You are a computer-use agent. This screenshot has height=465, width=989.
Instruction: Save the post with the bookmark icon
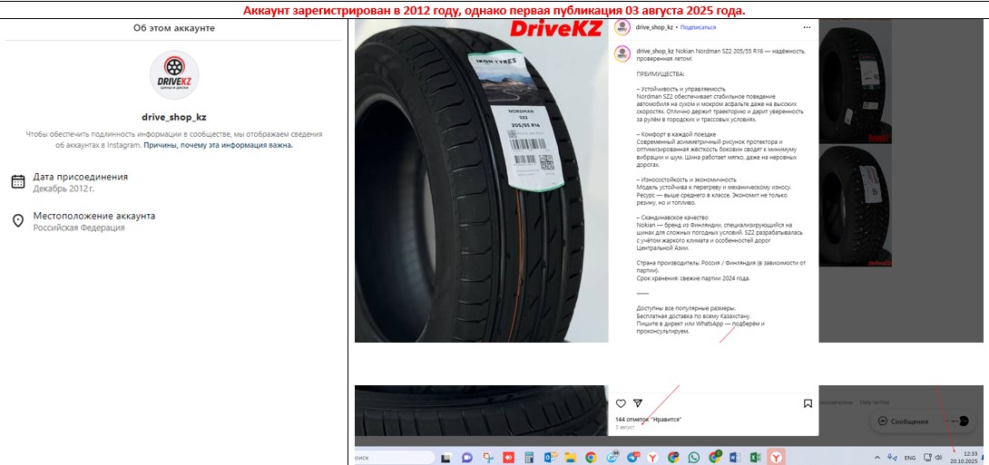pos(807,403)
